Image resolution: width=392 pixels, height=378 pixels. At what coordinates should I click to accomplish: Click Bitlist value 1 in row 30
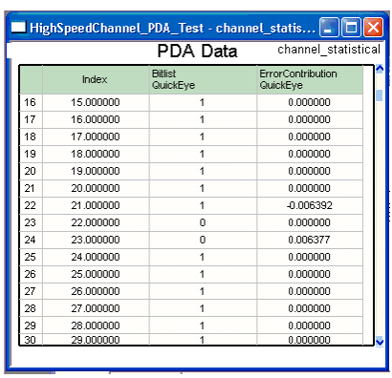(x=203, y=340)
